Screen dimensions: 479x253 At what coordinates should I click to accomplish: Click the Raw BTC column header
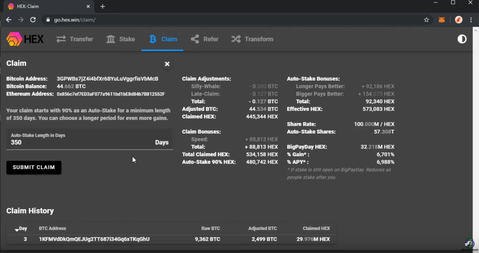point(210,228)
